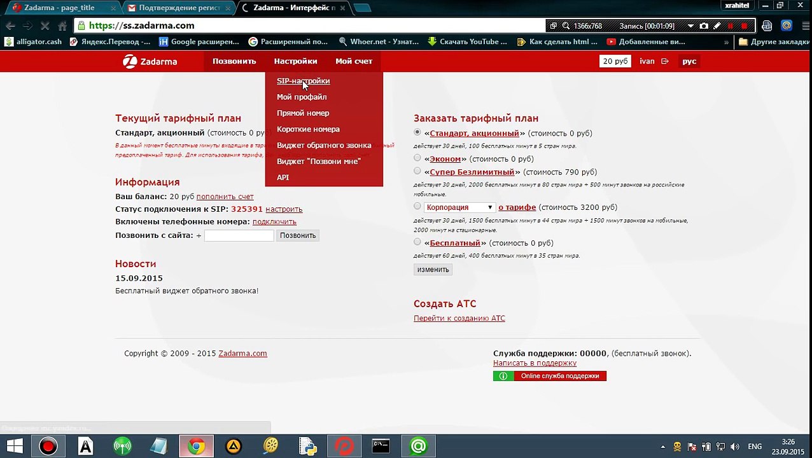812x458 pixels.
Task: Click the Позвонить button beside phone field
Action: coord(298,235)
